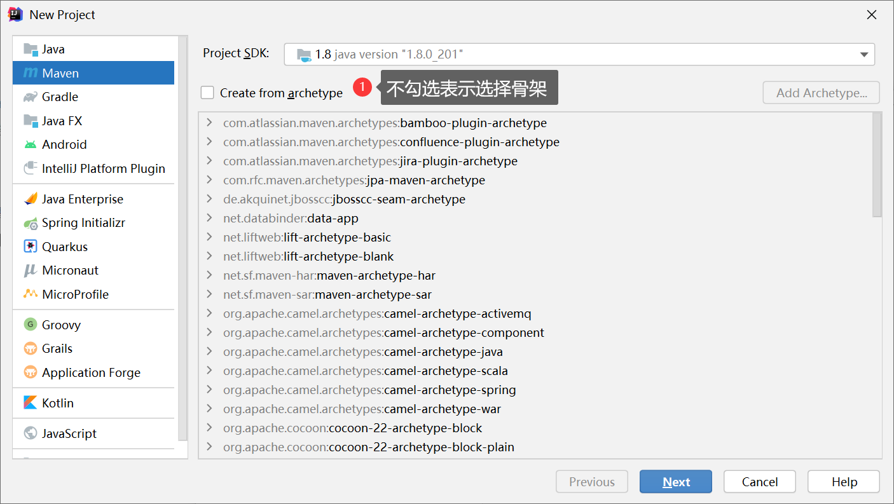Select Maven project type
Screen dimensions: 894x504
coord(93,73)
